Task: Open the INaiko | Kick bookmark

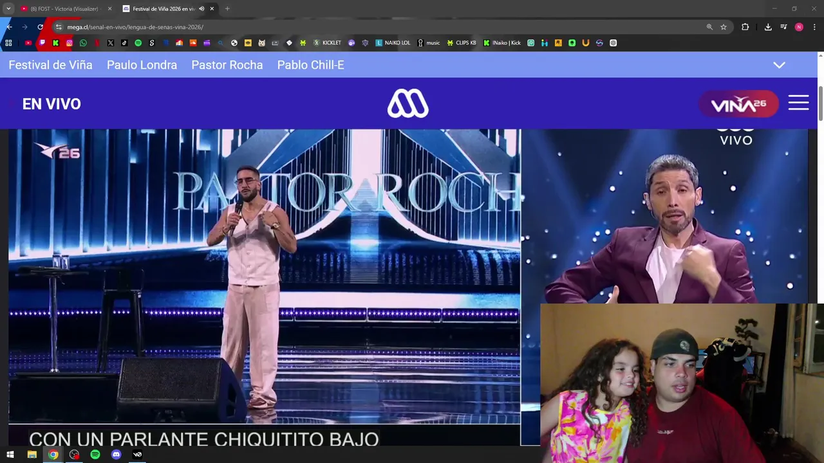Action: tap(502, 43)
